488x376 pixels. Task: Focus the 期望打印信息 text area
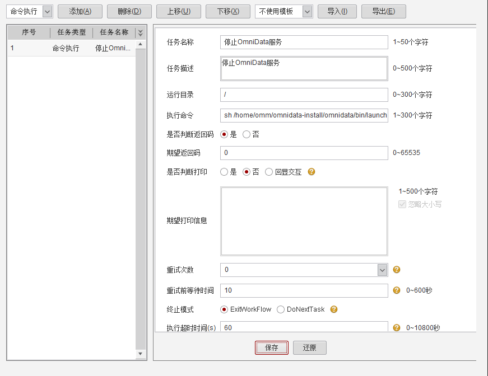(x=304, y=221)
